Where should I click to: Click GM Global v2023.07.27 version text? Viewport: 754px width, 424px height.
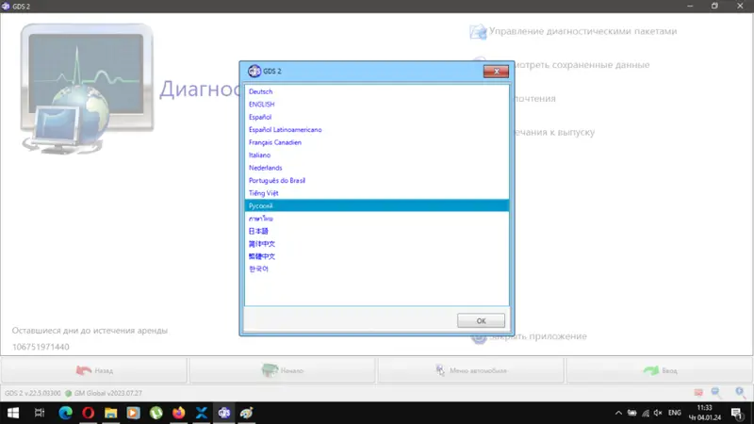[108, 393]
